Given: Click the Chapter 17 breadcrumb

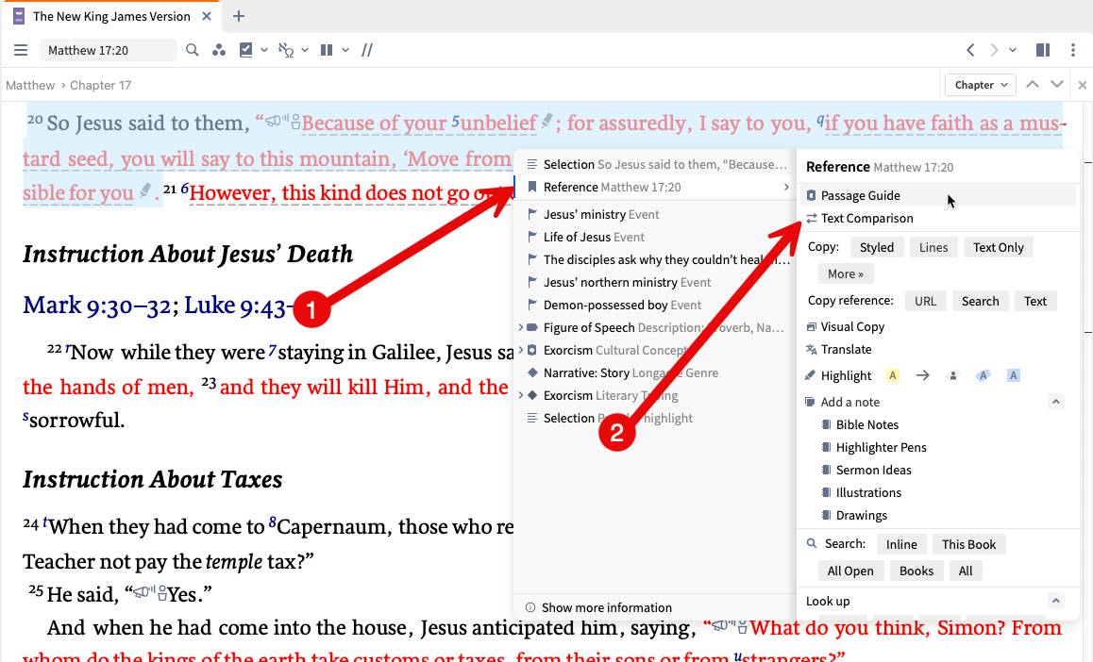Looking at the screenshot, I should 100,85.
